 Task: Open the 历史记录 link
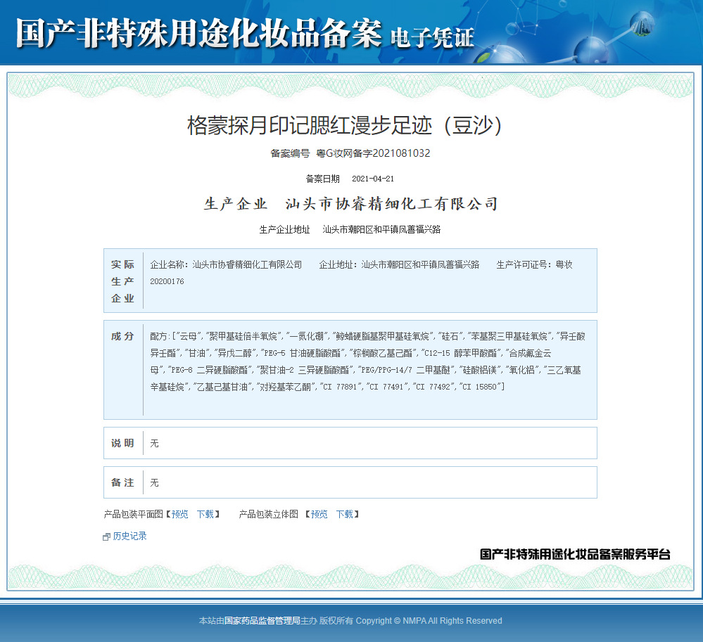(129, 536)
